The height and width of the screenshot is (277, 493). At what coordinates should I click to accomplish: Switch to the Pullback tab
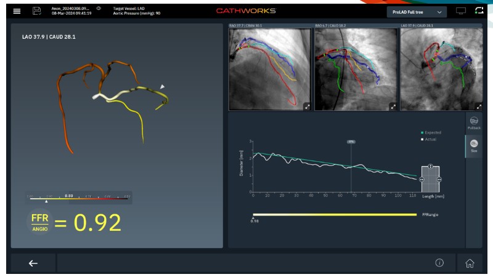pyautogui.click(x=473, y=123)
